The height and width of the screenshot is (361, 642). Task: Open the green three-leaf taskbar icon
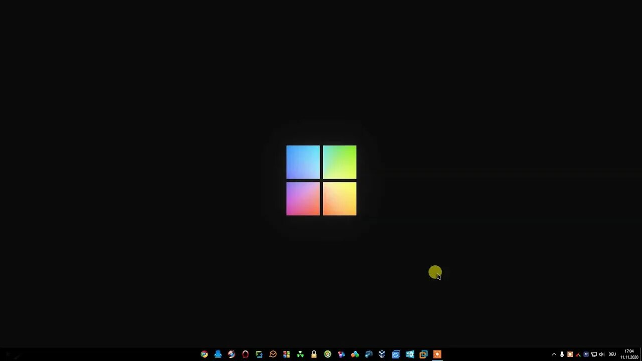click(x=300, y=354)
